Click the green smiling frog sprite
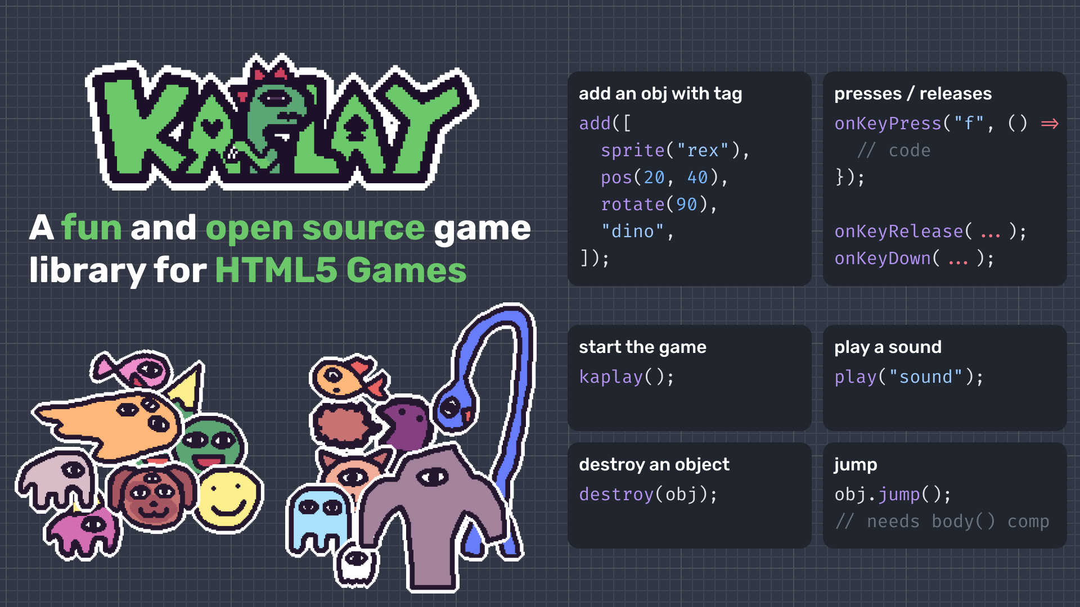The image size is (1080, 607). click(x=211, y=443)
